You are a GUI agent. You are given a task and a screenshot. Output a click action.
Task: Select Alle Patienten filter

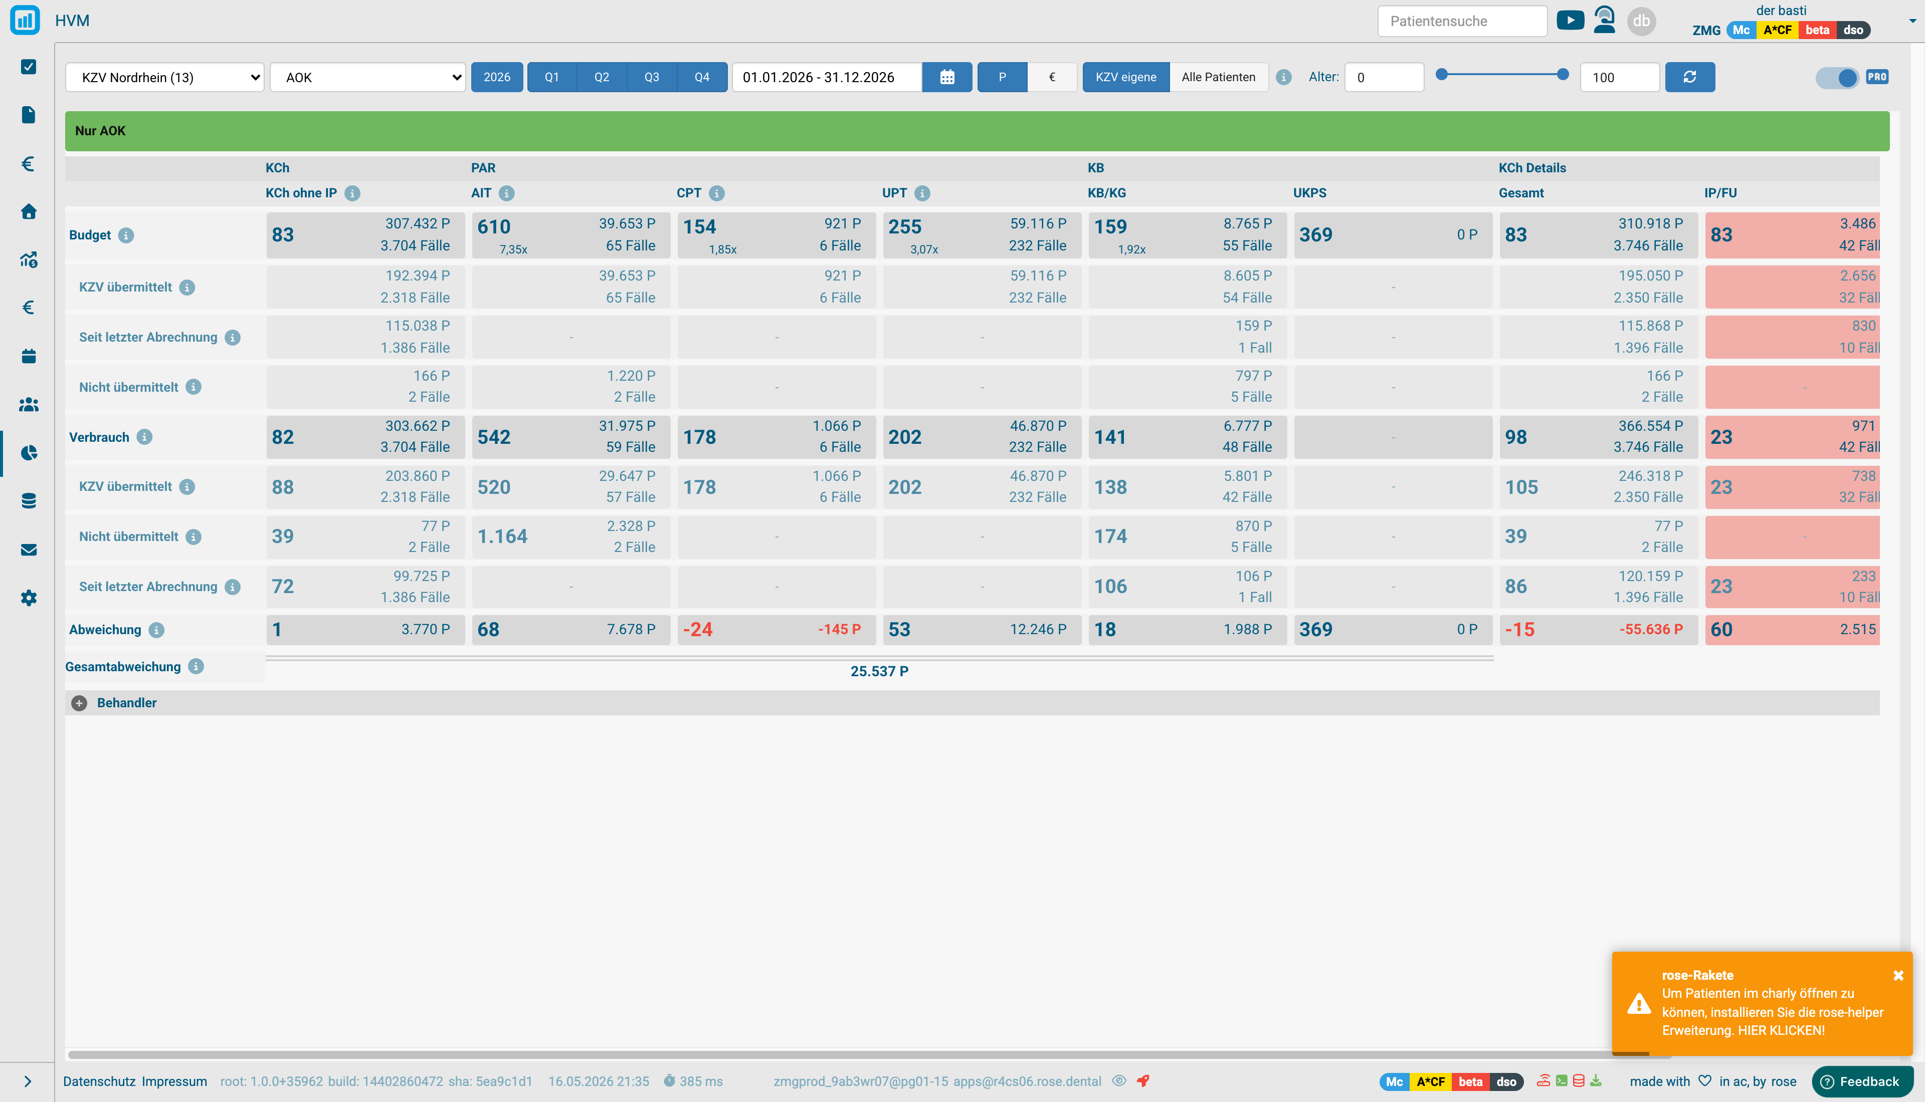click(x=1219, y=77)
